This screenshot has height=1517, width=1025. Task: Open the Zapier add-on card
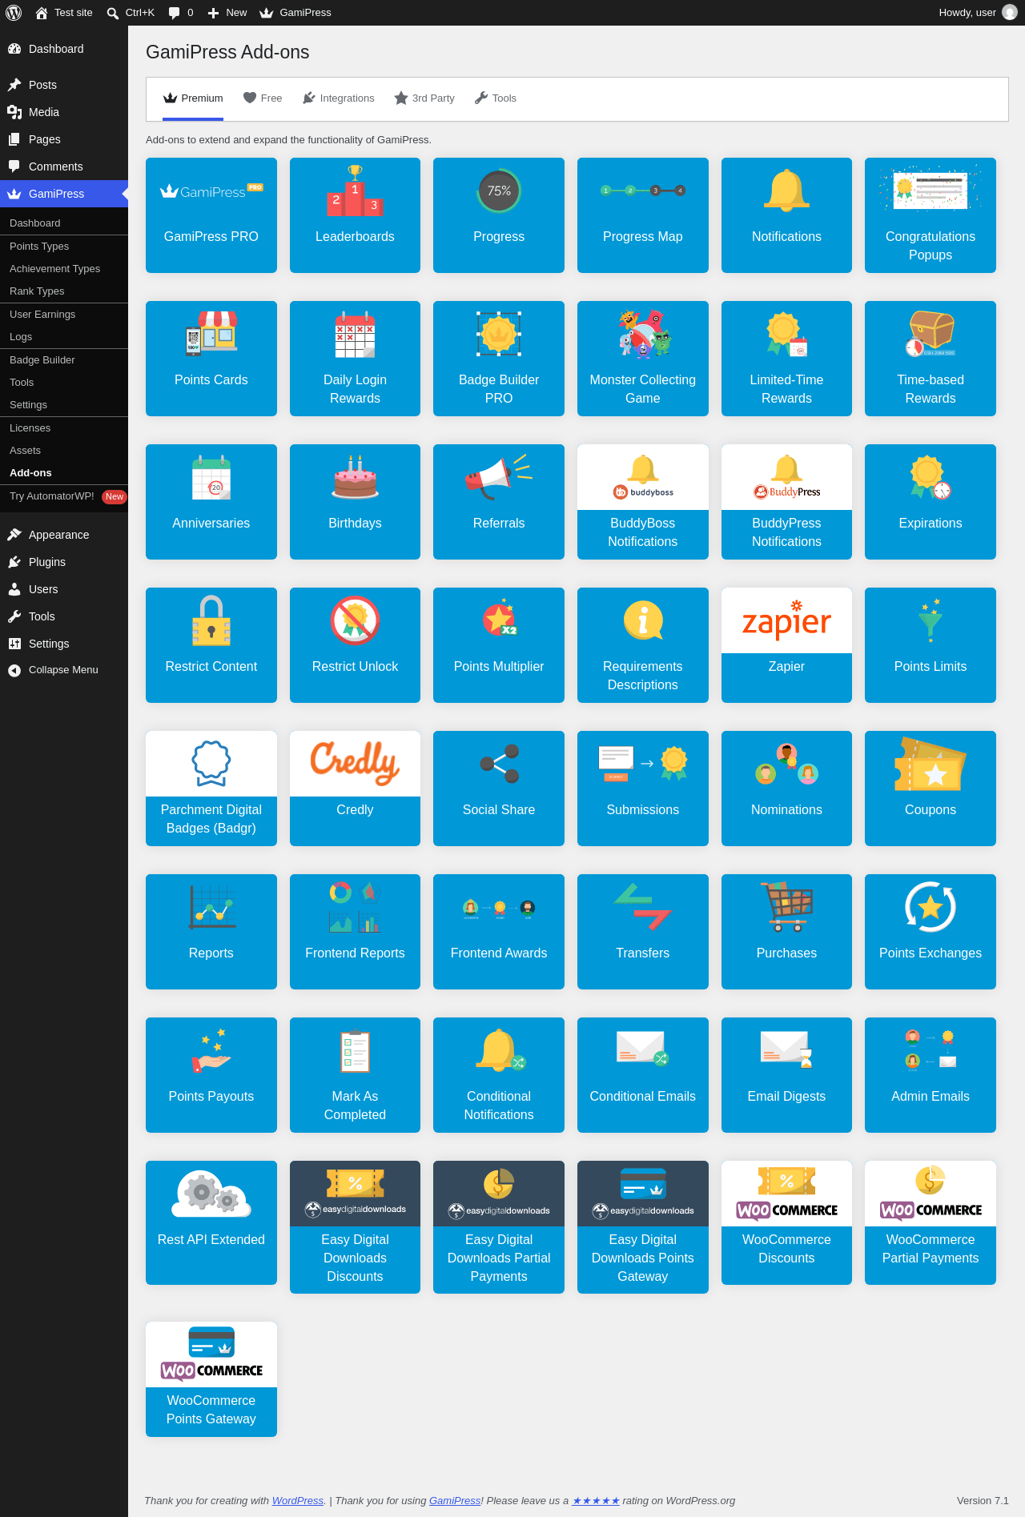tap(786, 645)
